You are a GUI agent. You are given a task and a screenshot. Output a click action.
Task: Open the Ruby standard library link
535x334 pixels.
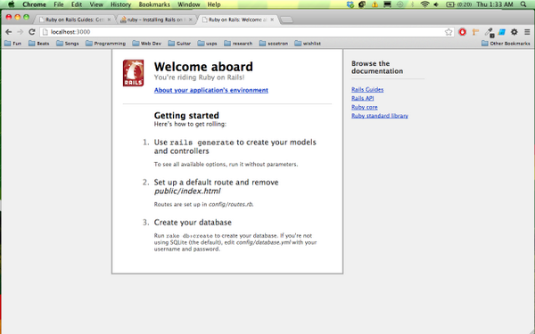(x=380, y=116)
